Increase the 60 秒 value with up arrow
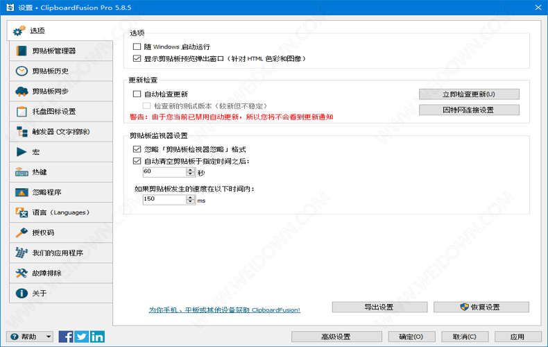 point(191,169)
